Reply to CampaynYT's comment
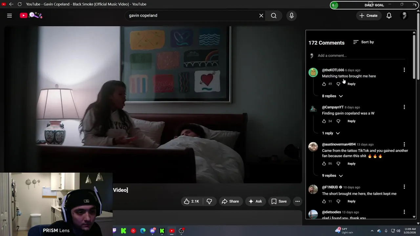420x236 pixels. point(351,121)
